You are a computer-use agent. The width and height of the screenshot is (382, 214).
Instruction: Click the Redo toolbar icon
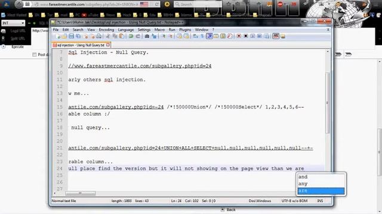(x=138, y=36)
